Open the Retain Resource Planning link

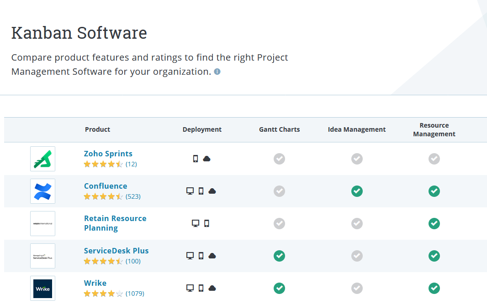pyautogui.click(x=115, y=223)
